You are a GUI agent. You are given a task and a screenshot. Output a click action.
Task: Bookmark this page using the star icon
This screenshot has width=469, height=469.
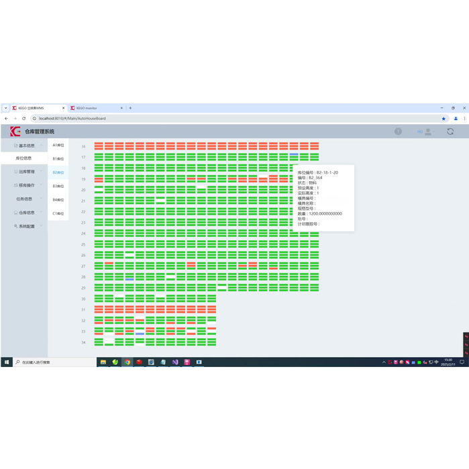pyautogui.click(x=444, y=119)
